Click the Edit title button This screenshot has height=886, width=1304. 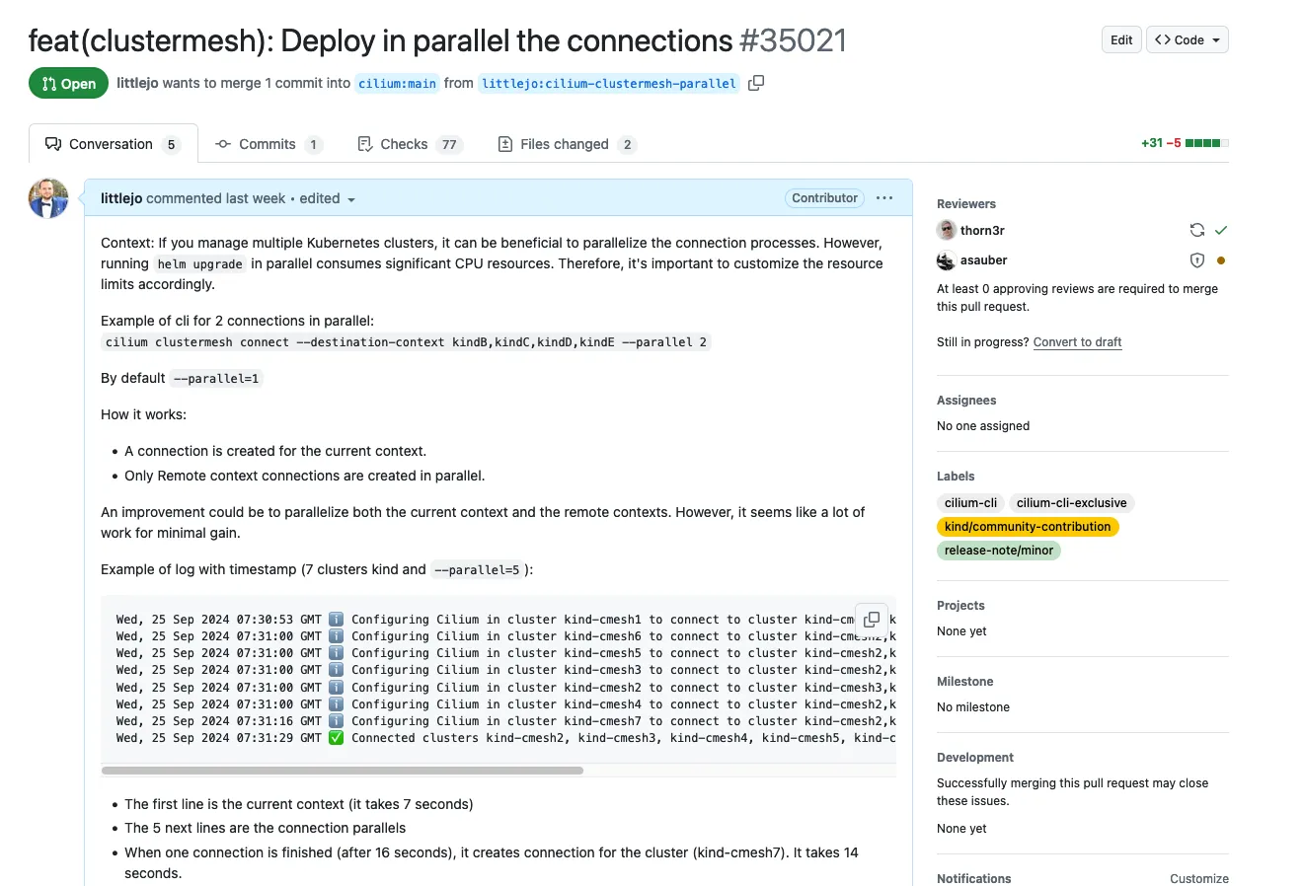[x=1120, y=39]
